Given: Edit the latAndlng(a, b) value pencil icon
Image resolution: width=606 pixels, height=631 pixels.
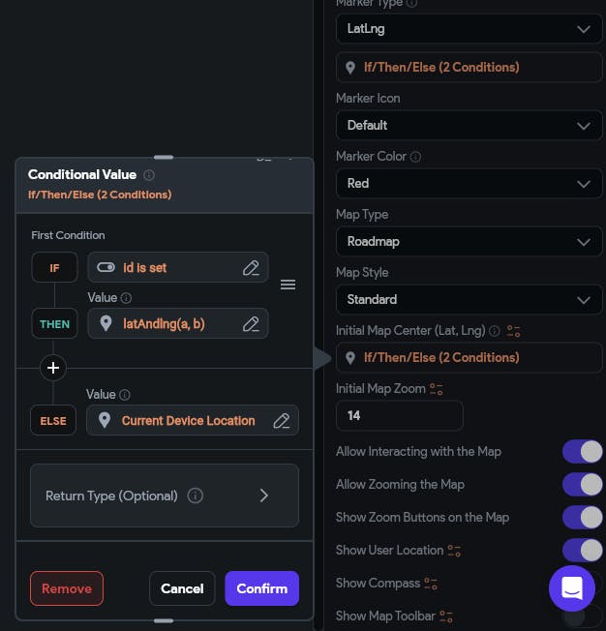Looking at the screenshot, I should (251, 323).
